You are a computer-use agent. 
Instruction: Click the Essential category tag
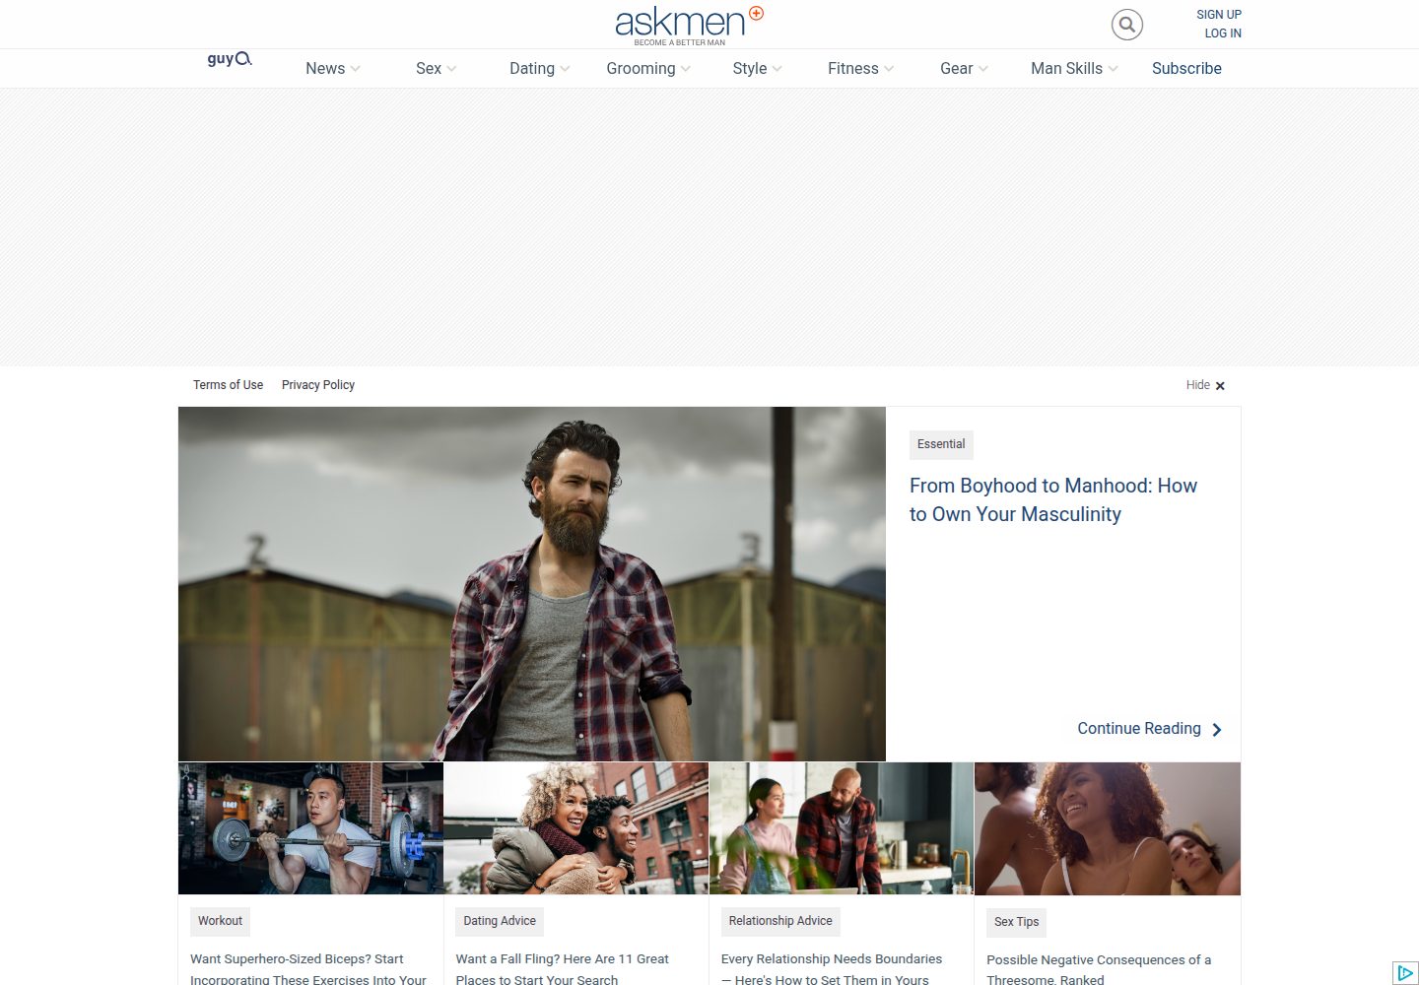click(x=941, y=444)
